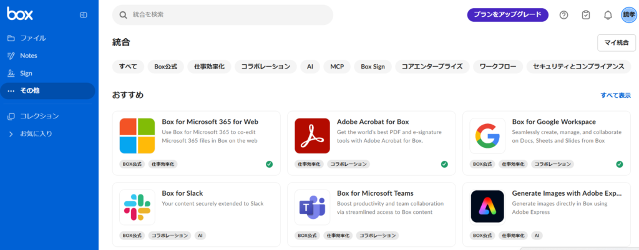Image resolution: width=639 pixels, height=250 pixels.
Task: Click the Google Workspace logo icon
Action: tap(487, 136)
